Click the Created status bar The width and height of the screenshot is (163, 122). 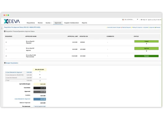146,41
